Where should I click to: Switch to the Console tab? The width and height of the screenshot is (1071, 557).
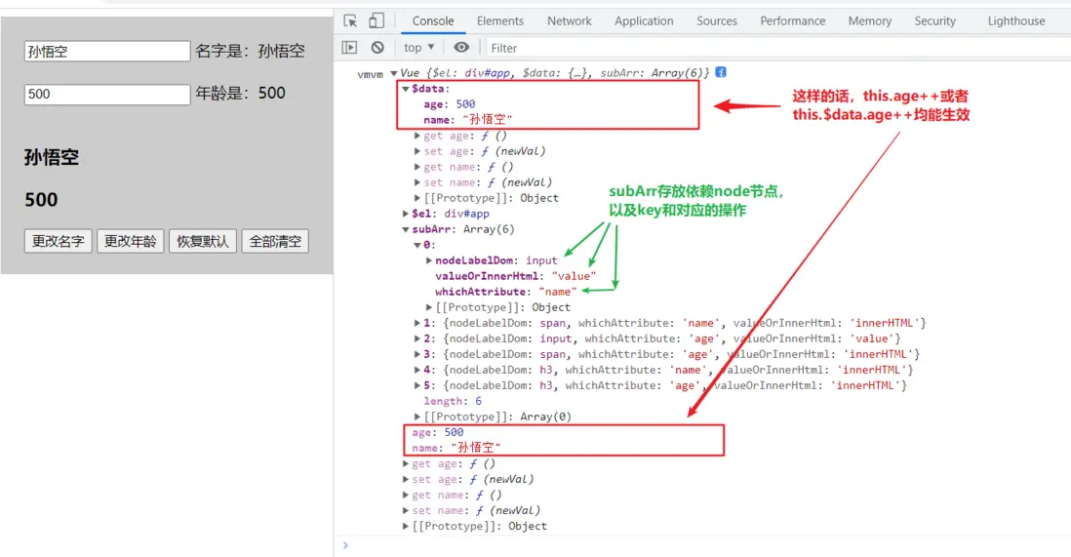pyautogui.click(x=432, y=21)
